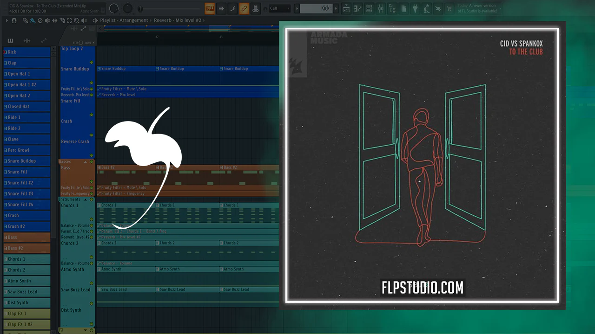Open the Playlist speaker-arrow menu beside the title
This screenshot has width=595, height=334.
point(95,20)
